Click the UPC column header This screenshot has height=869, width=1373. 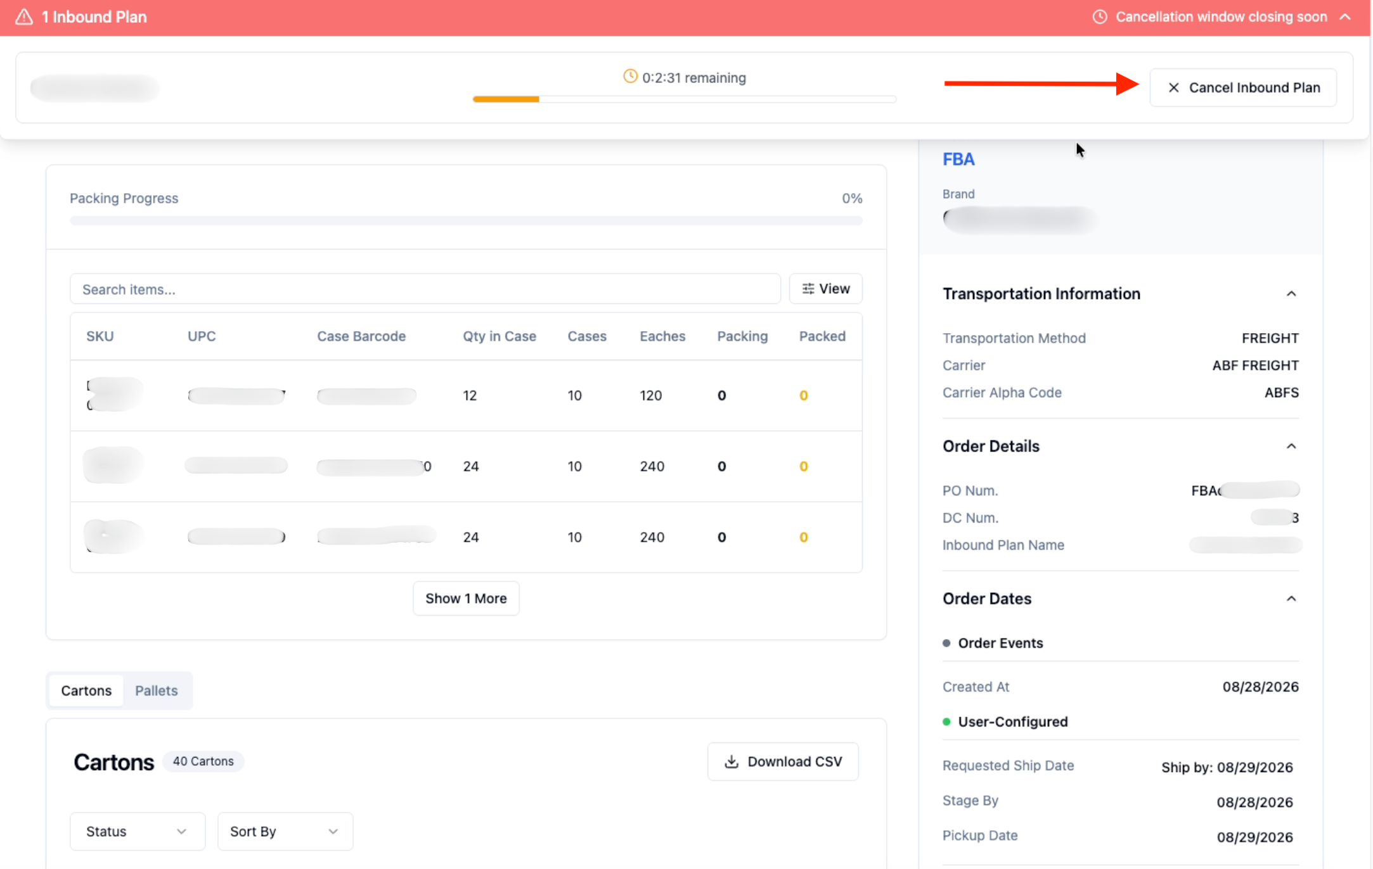tap(202, 336)
